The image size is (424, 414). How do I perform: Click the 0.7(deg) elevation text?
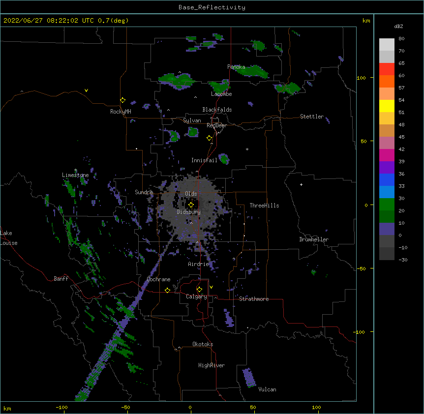pos(113,21)
